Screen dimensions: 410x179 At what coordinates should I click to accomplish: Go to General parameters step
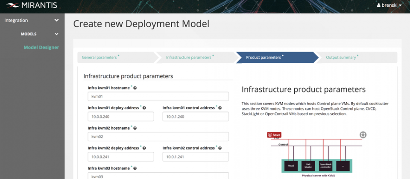pos(100,58)
